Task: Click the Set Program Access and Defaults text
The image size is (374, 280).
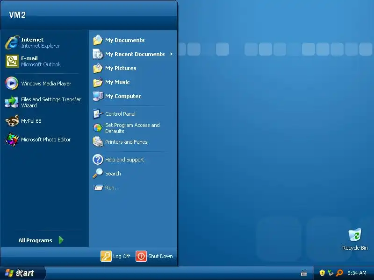Action: [132, 128]
